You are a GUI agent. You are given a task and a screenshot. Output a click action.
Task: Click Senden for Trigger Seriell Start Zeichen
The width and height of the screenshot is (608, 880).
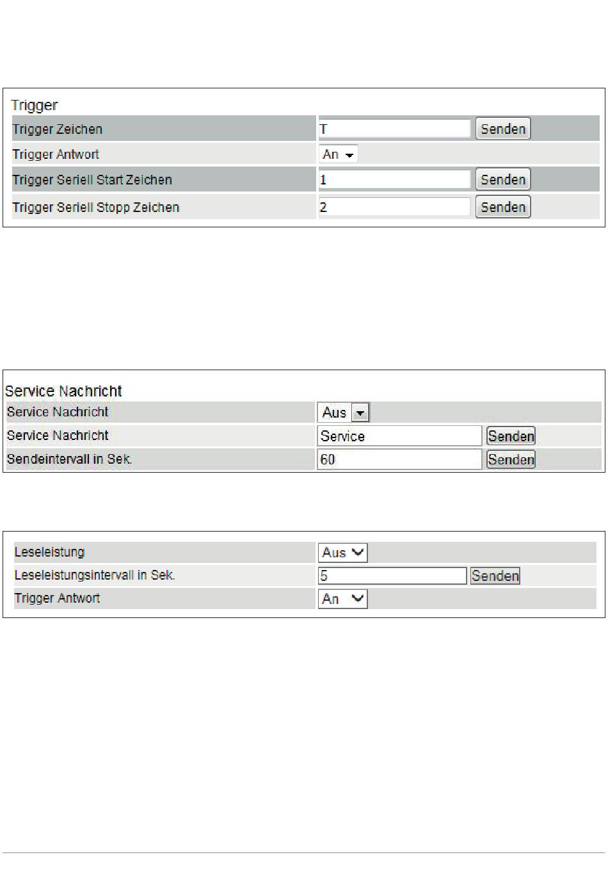(x=503, y=179)
